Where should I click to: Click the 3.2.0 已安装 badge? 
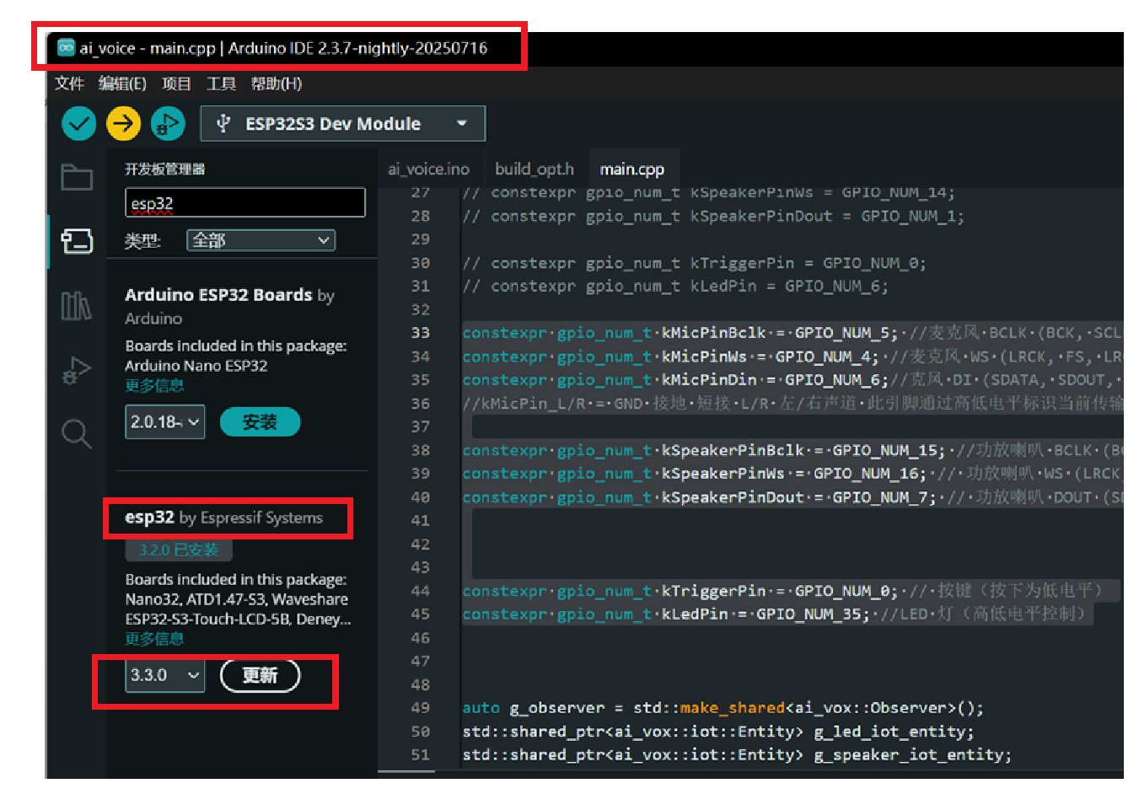click(179, 550)
